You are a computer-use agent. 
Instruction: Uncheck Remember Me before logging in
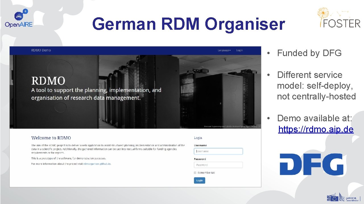pyautogui.click(x=195, y=173)
